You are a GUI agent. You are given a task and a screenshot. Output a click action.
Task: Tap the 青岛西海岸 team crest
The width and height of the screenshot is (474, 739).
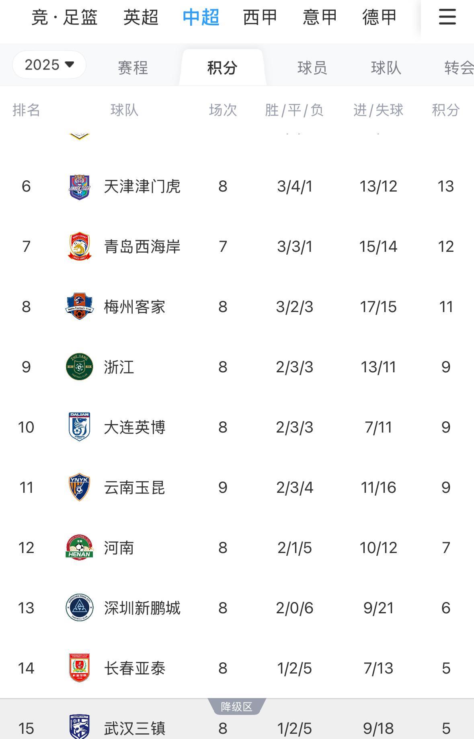80,247
